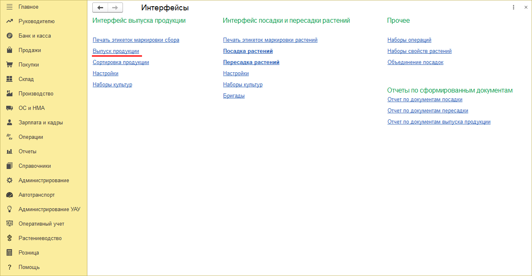Image resolution: width=532 pixels, height=276 pixels.
Task: Open the Зарплата и кадры section
Action: 41,123
